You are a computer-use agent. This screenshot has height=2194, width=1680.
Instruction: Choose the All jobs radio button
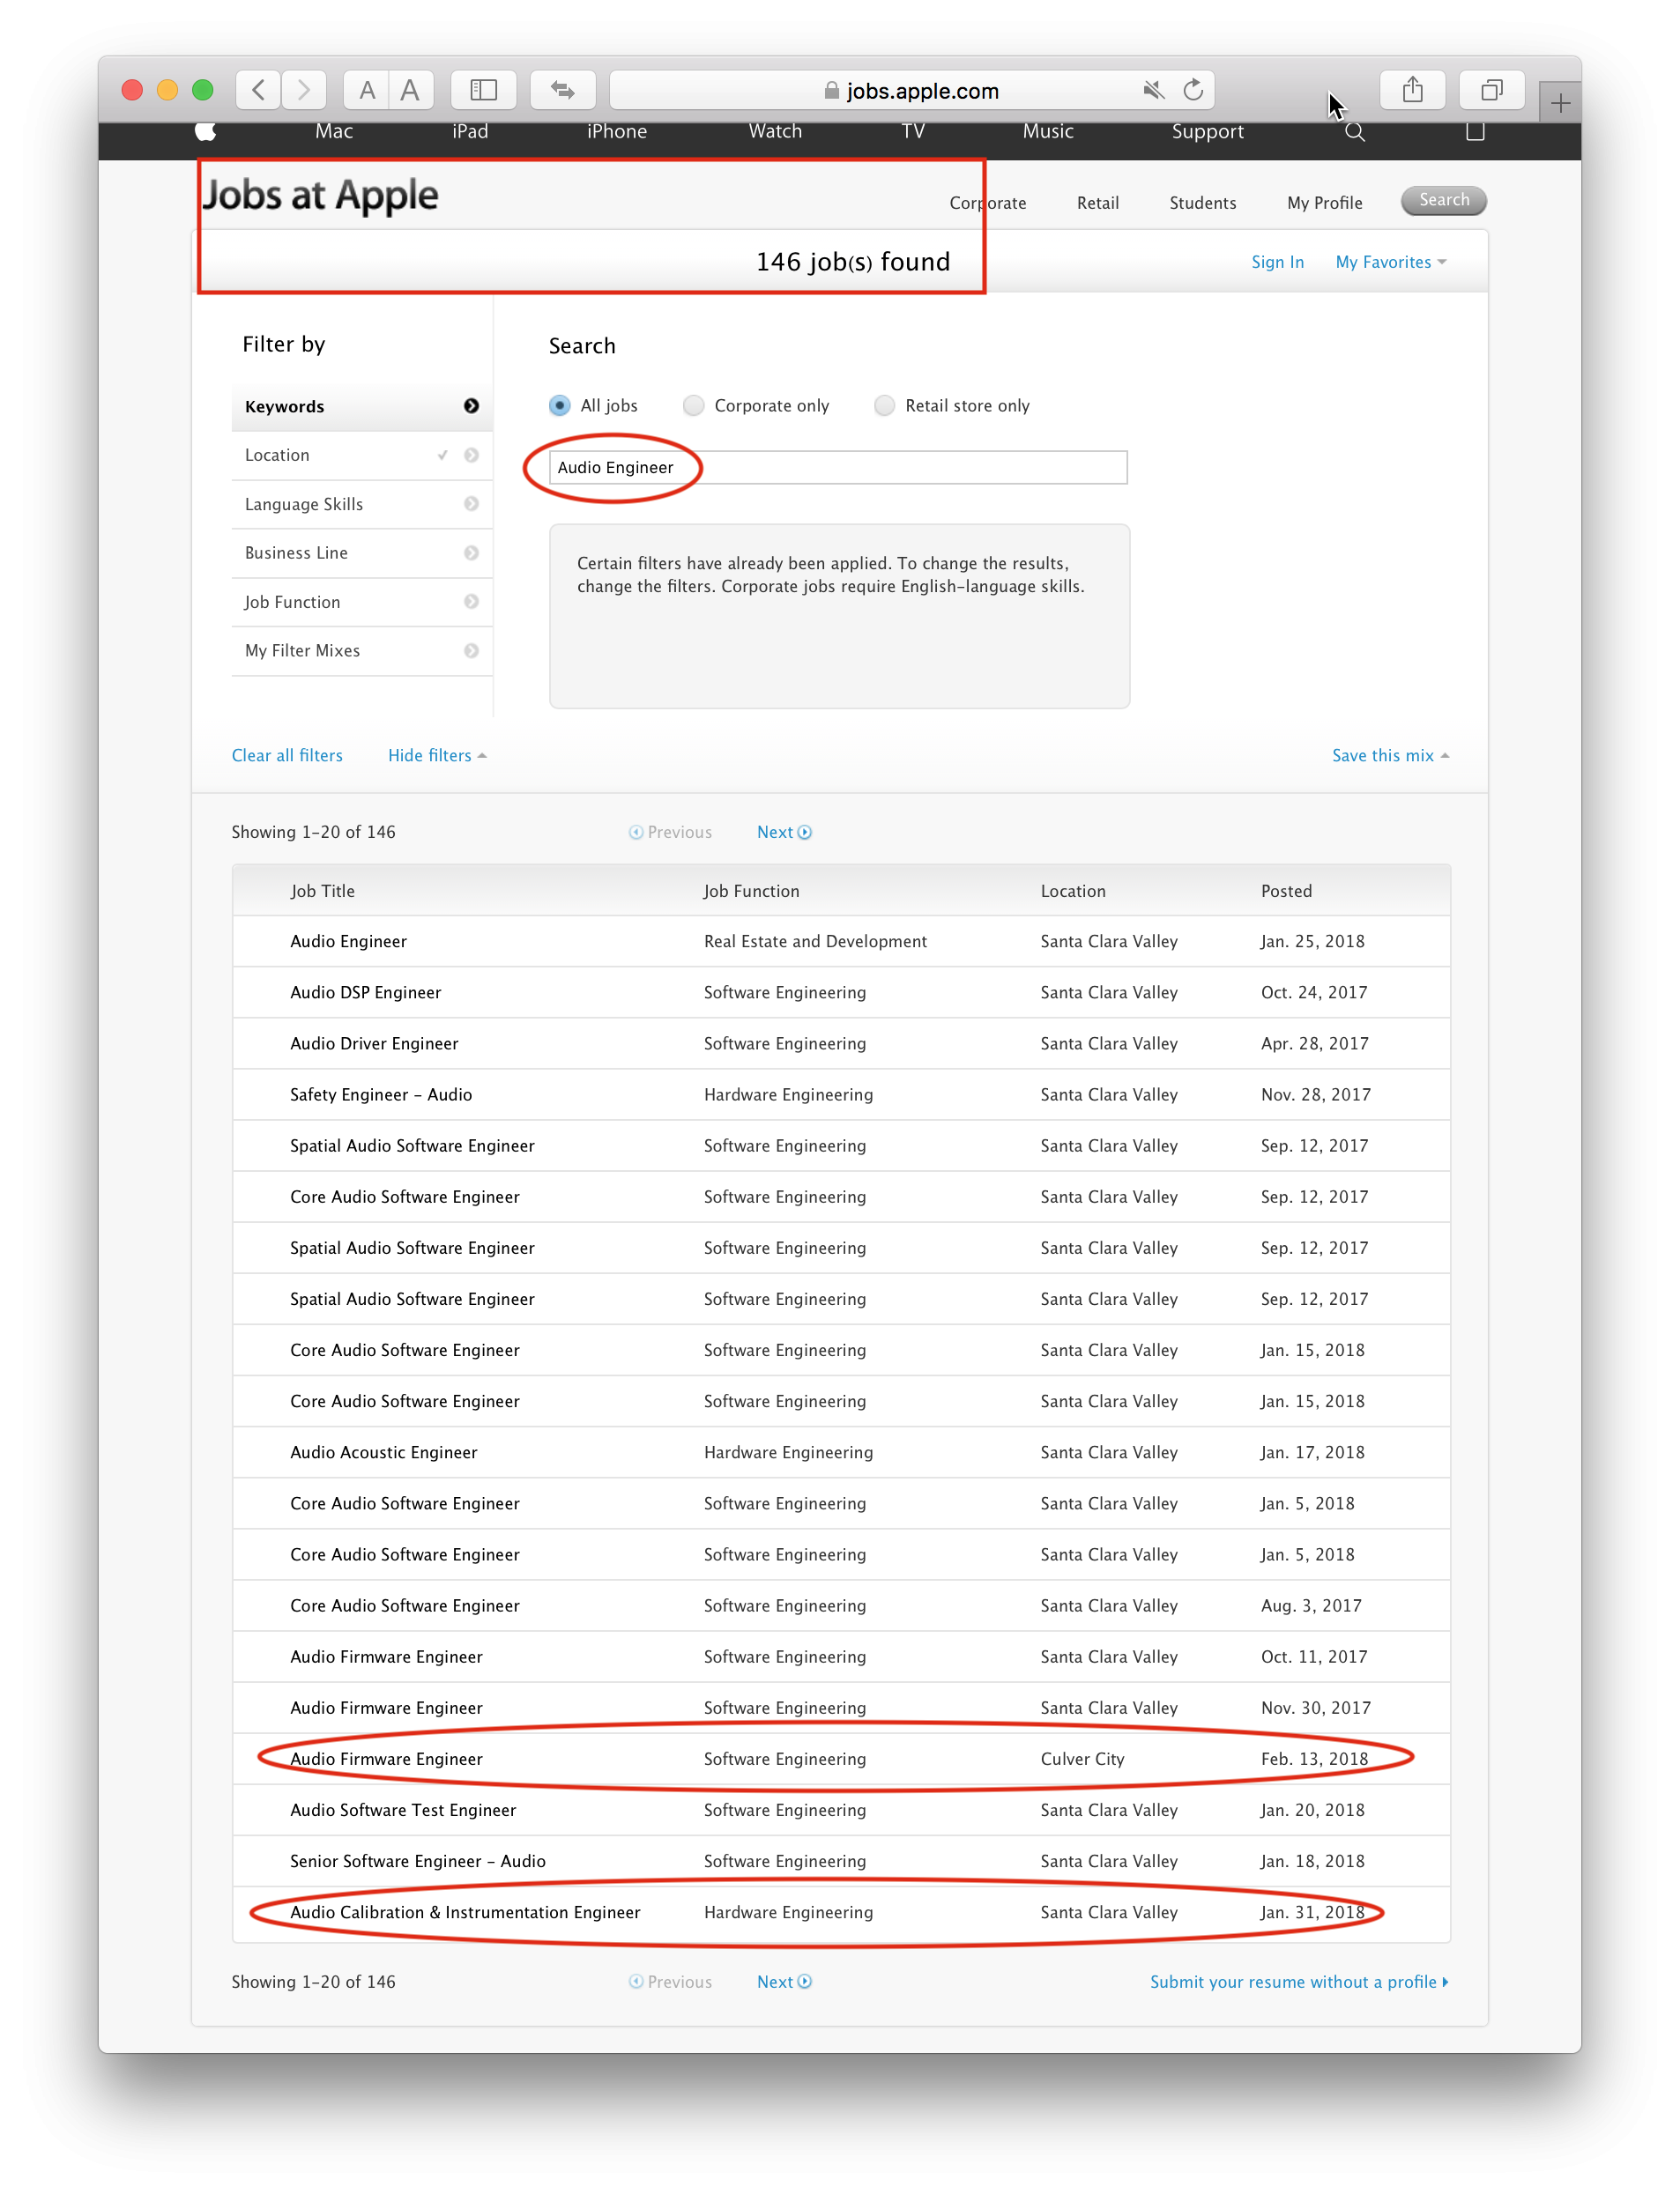click(560, 406)
